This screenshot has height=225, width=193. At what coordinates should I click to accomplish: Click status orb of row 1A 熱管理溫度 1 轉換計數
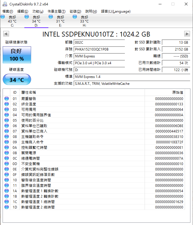7,191
